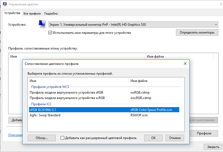223x152 pixels.
Task: Open the "Подробно" tab
Action: point(51,14)
